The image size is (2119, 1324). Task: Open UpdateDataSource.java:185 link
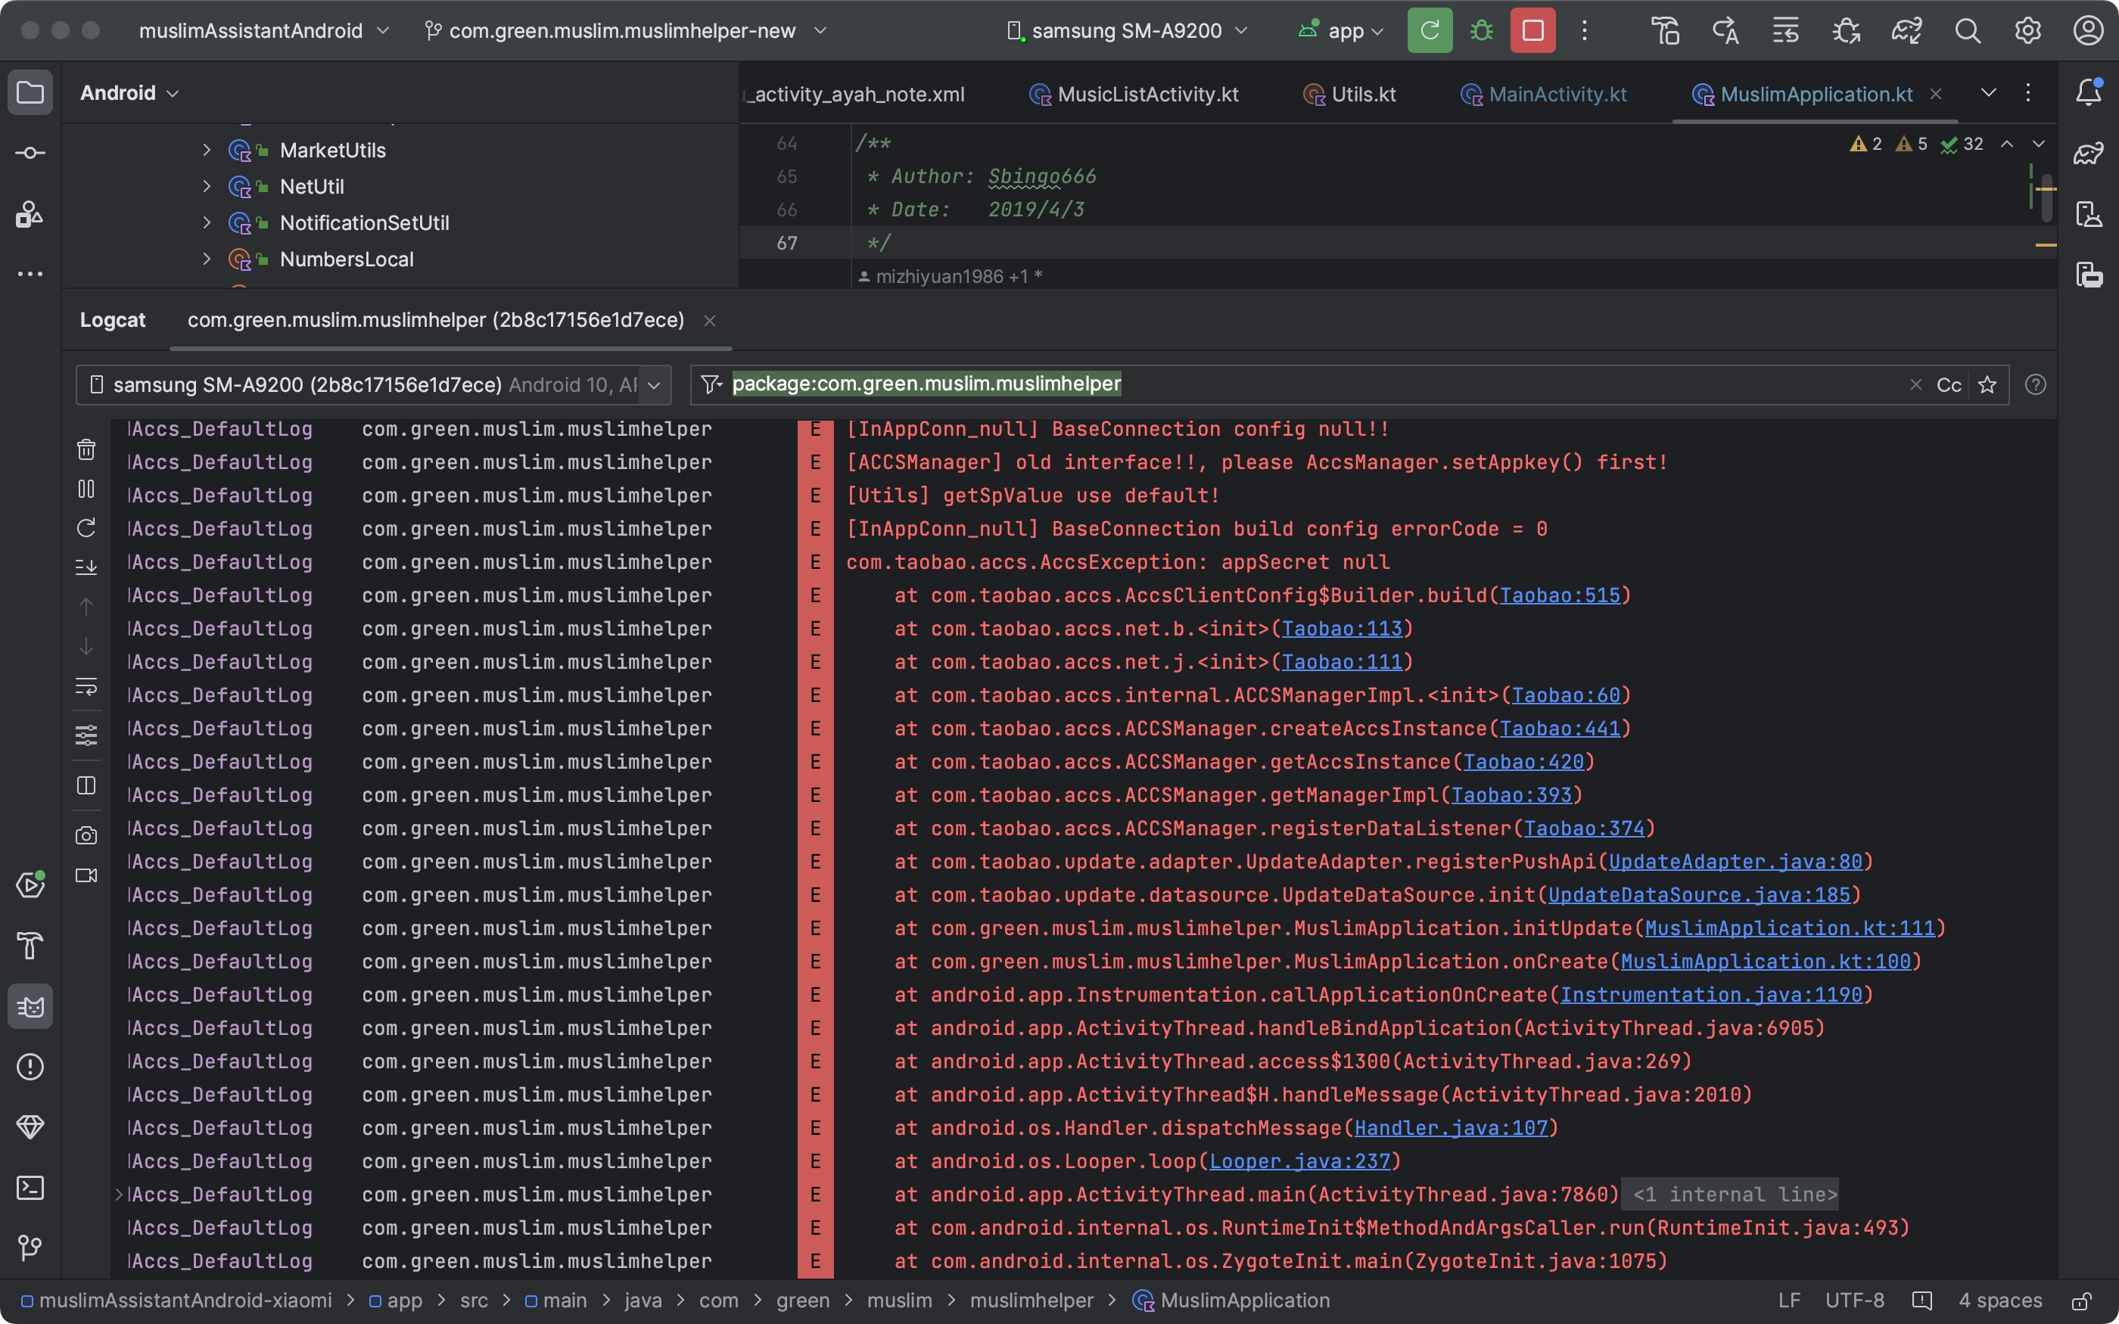1699,895
